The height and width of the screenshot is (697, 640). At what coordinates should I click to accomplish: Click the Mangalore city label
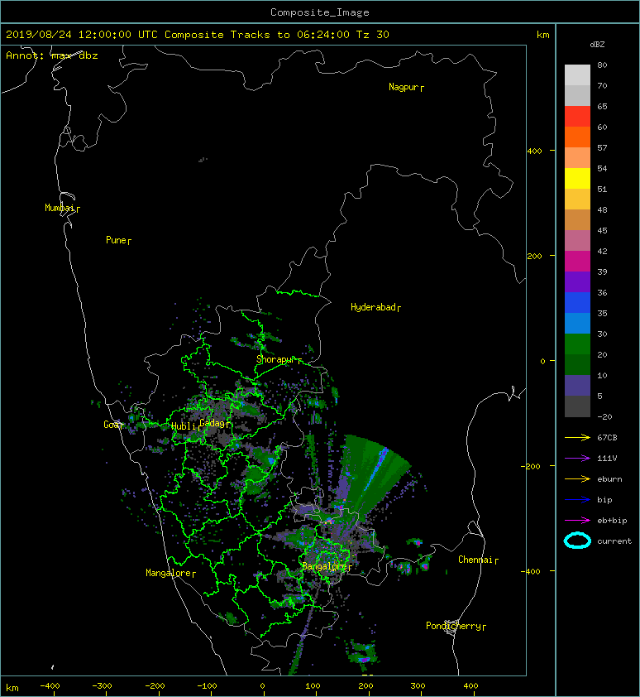[x=170, y=573]
